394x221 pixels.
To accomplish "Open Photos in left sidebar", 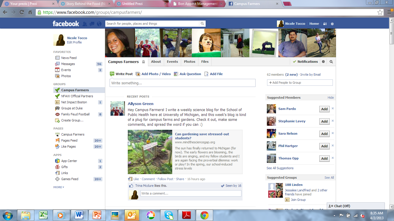I will (x=66, y=76).
